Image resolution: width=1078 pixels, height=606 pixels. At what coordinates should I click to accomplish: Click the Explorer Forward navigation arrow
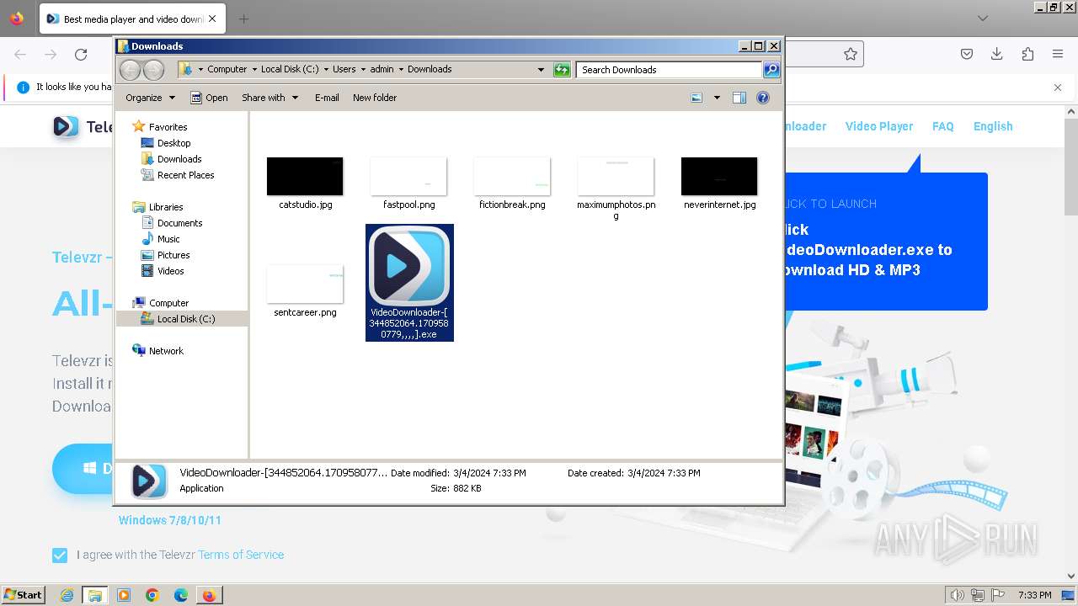coord(153,70)
